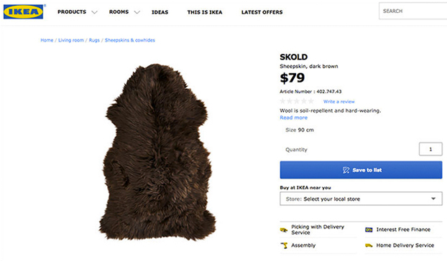The height and width of the screenshot is (261, 447).
Task: Click the Interest Free Finance icon
Action: [x=369, y=229]
